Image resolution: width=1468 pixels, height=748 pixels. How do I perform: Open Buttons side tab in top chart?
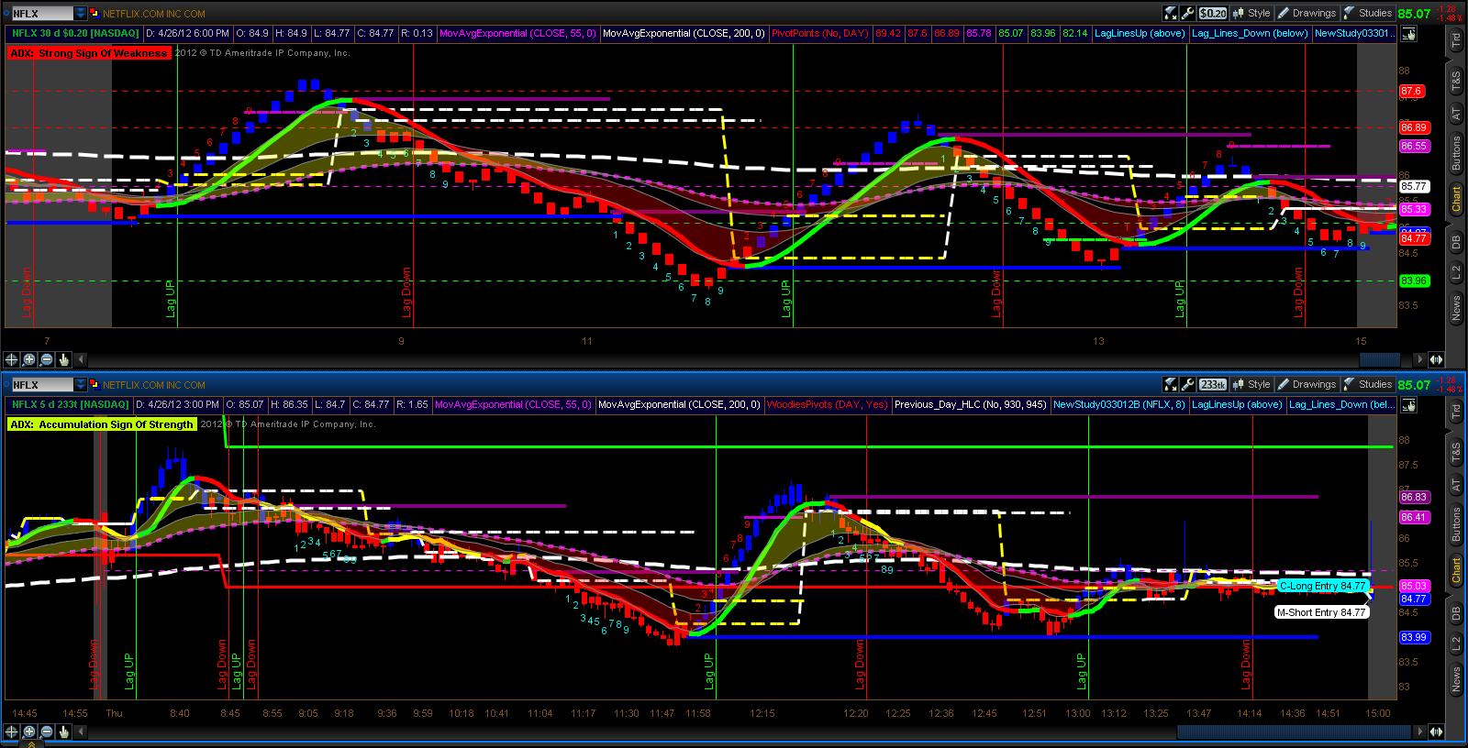[1456, 153]
